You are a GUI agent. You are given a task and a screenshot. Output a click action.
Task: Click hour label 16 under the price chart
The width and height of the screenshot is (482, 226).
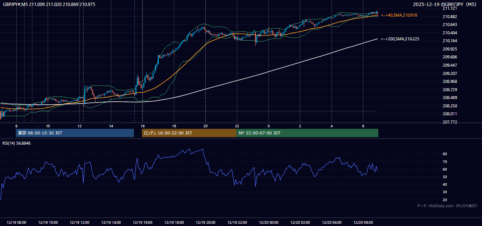[143, 126]
